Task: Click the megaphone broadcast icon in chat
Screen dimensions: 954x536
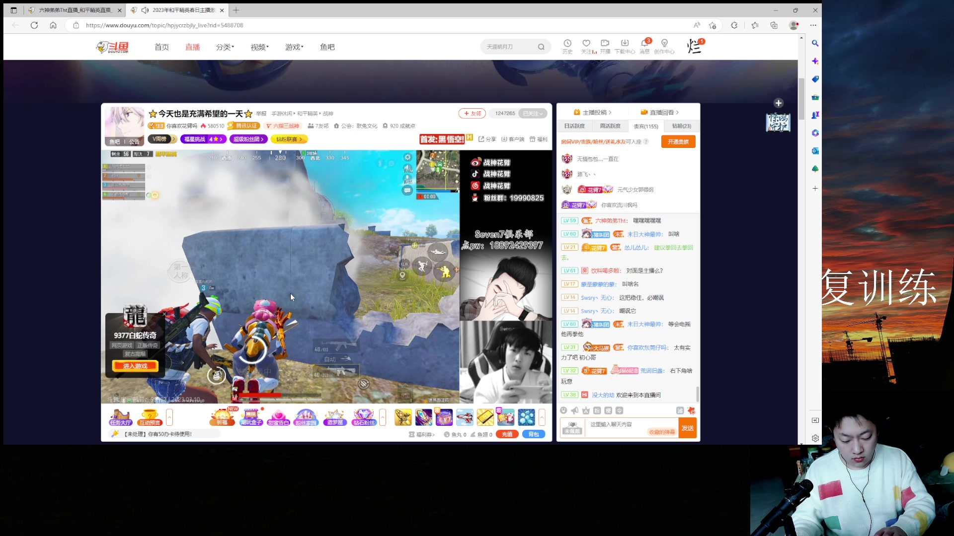Action: tap(575, 410)
